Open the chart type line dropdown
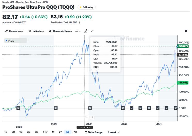 pyautogui.click(x=78, y=31)
